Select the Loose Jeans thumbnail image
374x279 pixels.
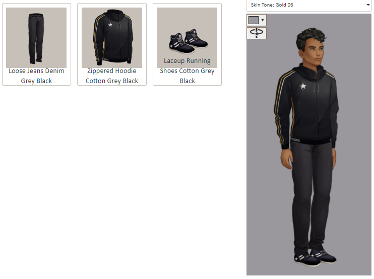[36, 38]
